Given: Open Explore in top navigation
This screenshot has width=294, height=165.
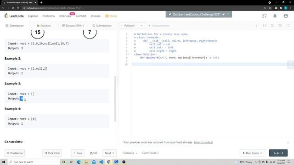Looking at the screenshot, I should (33, 16).
